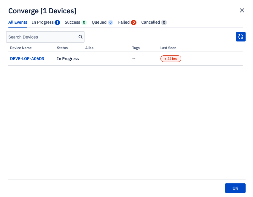Click the refresh icon button
This screenshot has height=197, width=253.
241,37
